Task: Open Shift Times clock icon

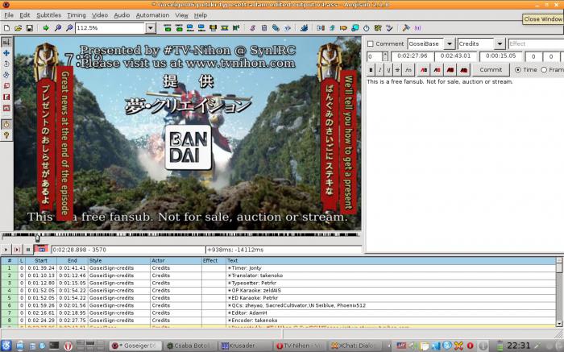Action: (x=366, y=28)
